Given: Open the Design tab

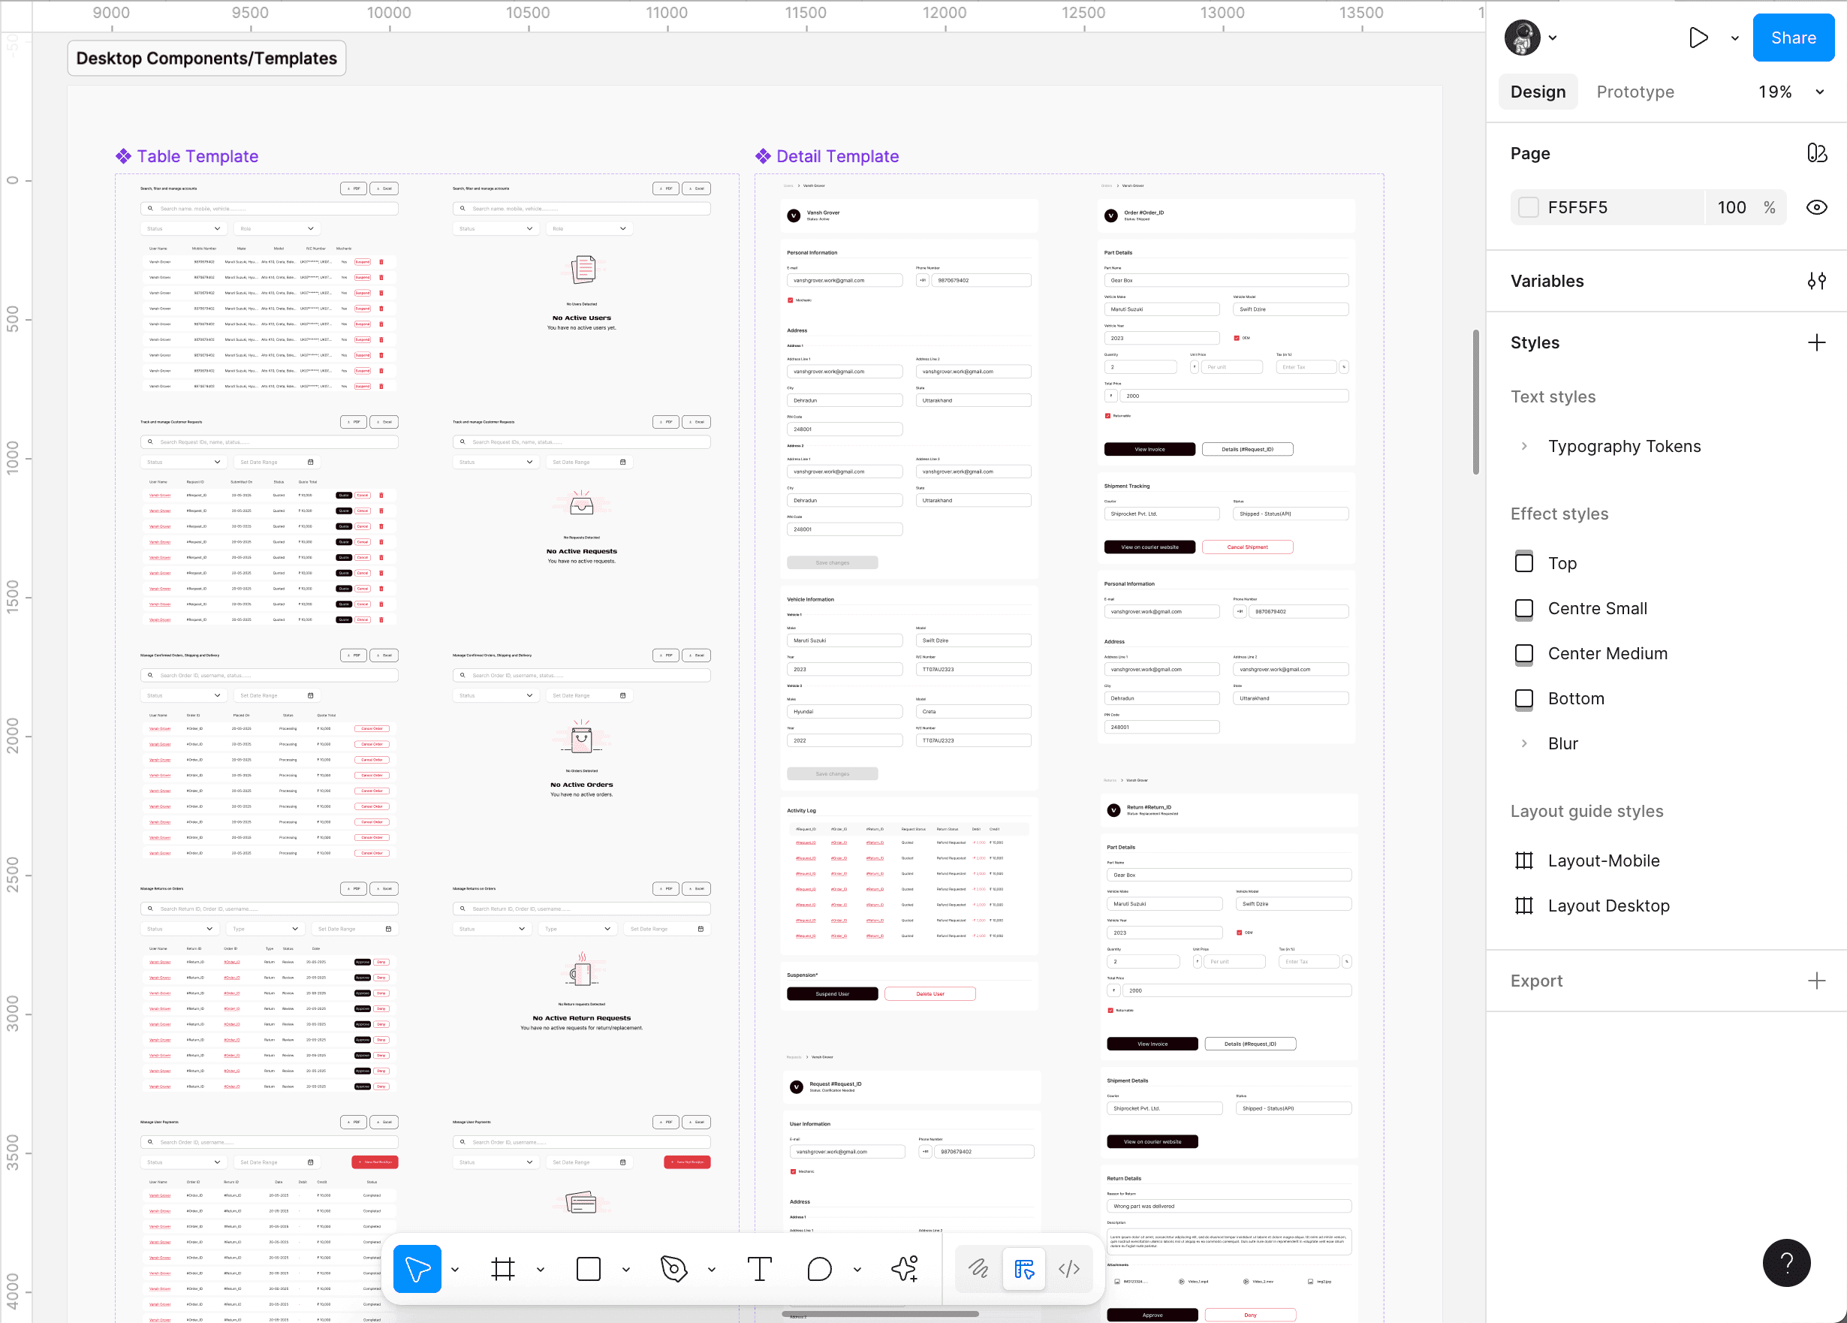Looking at the screenshot, I should 1538,92.
